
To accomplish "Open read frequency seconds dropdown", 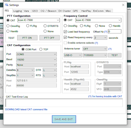I will click(x=100, y=38).
